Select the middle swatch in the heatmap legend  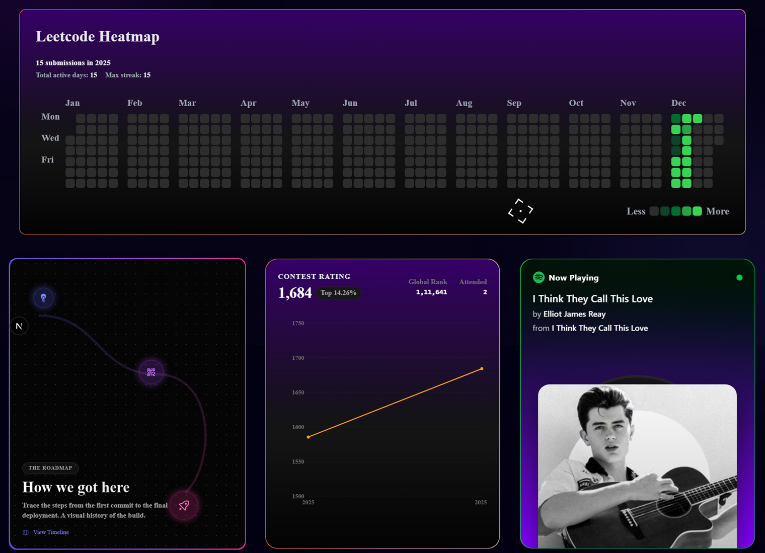coord(675,211)
